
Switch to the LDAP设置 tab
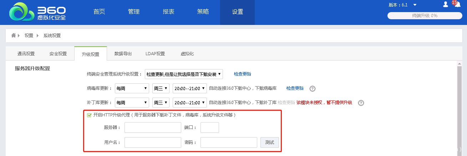155,54
